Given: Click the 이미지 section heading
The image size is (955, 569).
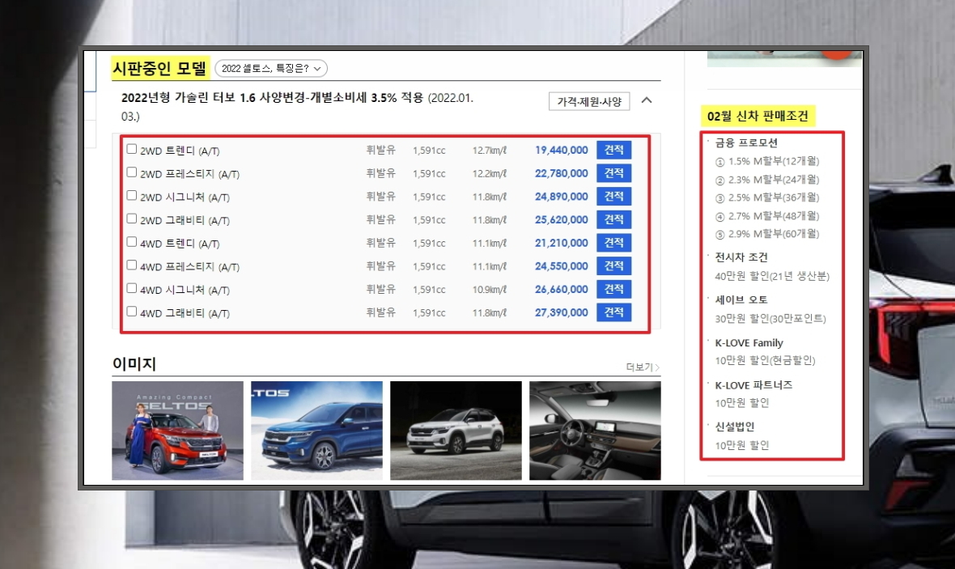Looking at the screenshot, I should [x=134, y=363].
